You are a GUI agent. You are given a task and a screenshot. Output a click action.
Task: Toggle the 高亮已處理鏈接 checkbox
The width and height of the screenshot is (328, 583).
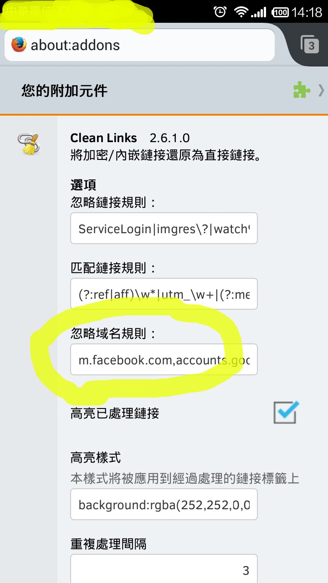286,413
